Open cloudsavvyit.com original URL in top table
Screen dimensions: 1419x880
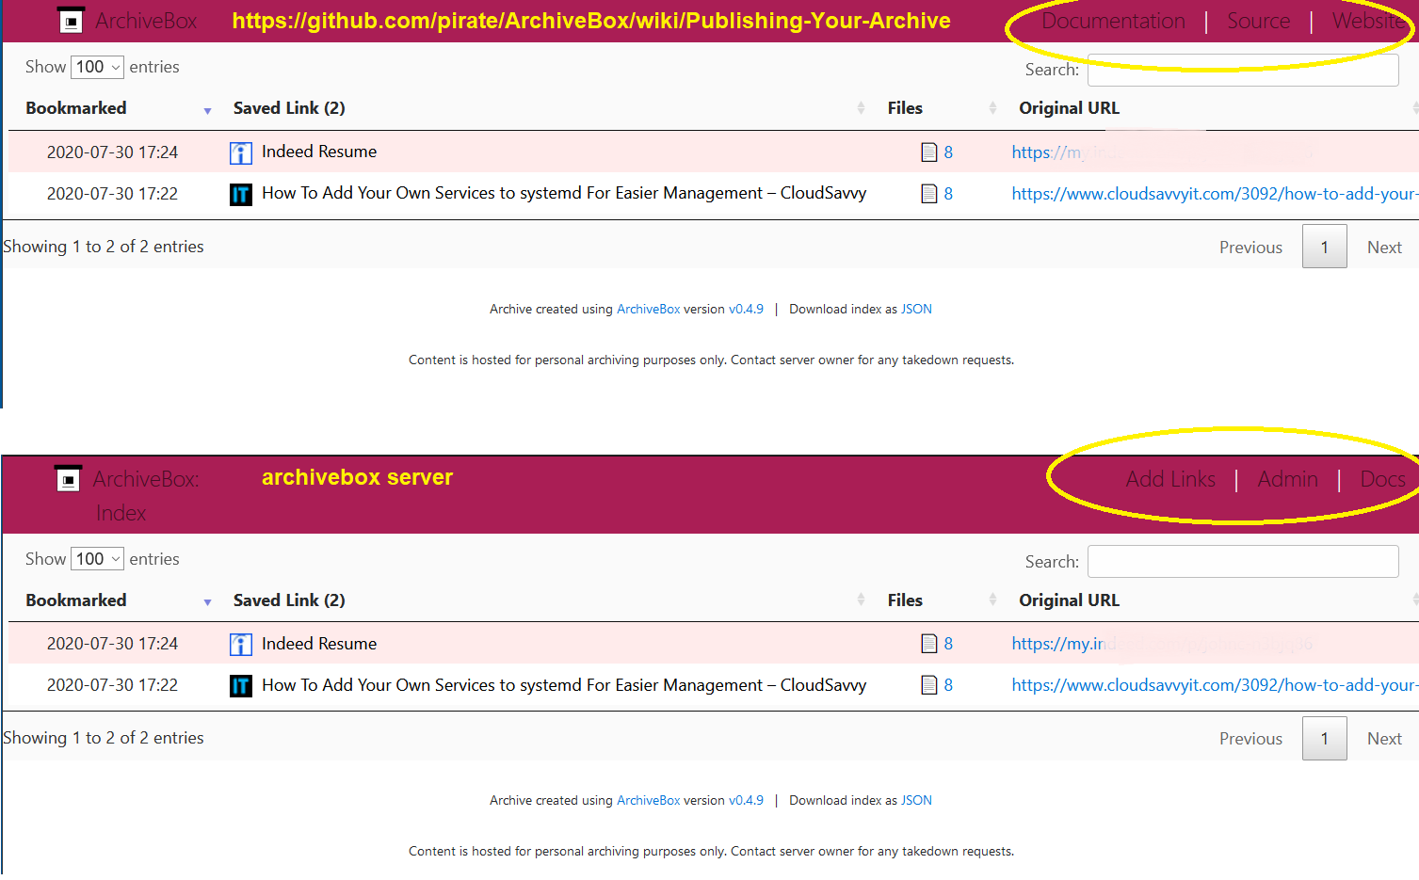(x=1214, y=194)
